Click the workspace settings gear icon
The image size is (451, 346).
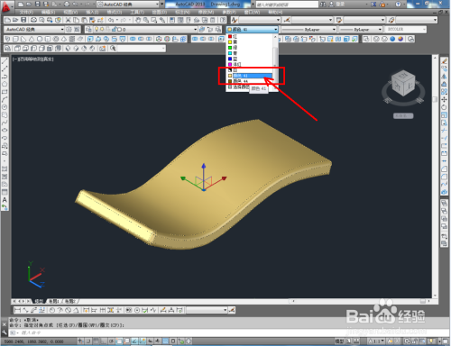click(x=69, y=30)
